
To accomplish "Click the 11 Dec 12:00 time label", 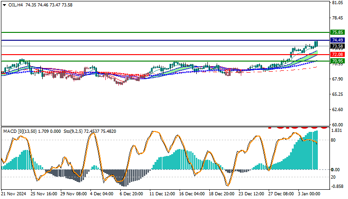I will tap(162, 194).
